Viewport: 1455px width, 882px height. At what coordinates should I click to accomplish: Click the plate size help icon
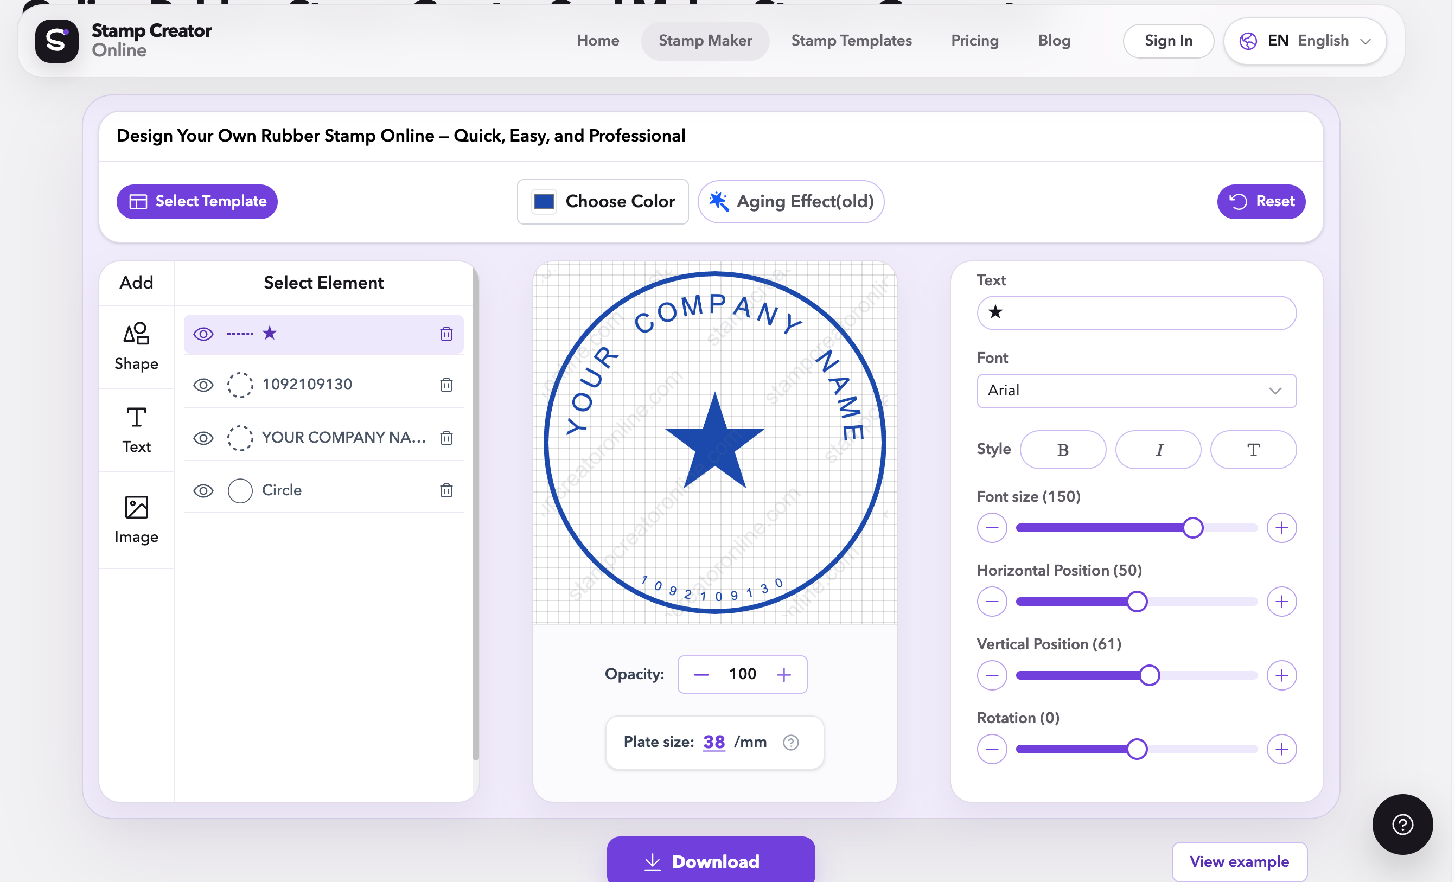pyautogui.click(x=790, y=742)
